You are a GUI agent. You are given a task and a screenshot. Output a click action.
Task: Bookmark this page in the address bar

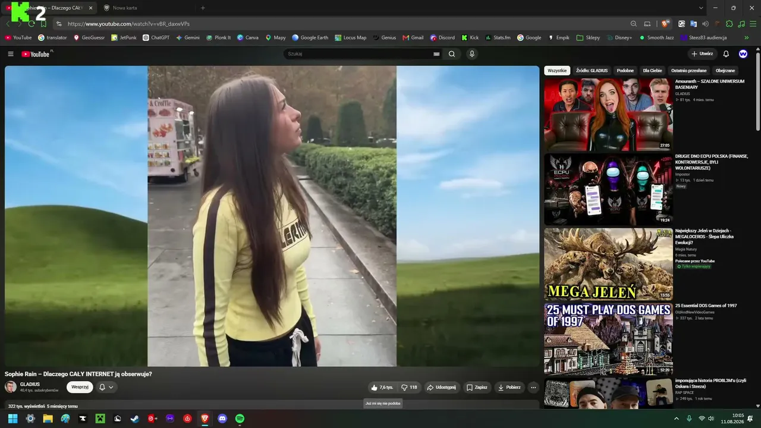point(43,24)
